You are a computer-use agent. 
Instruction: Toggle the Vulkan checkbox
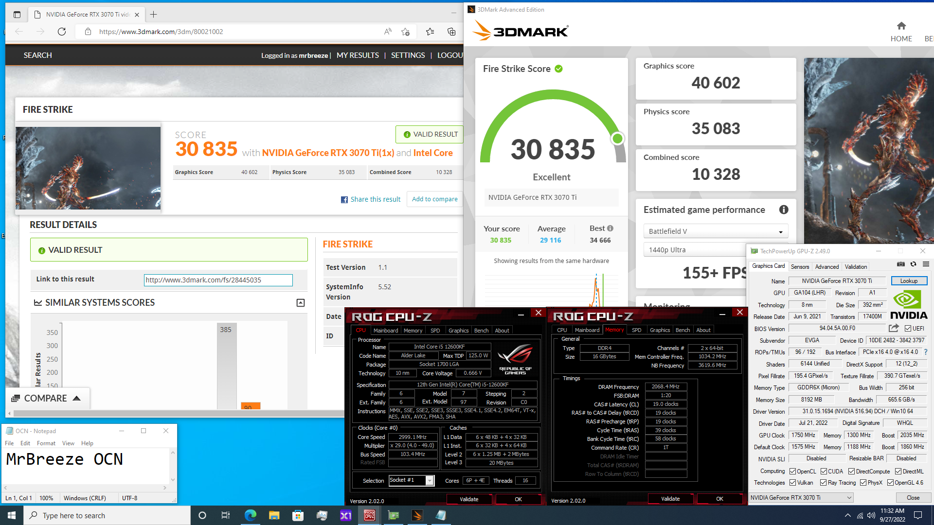point(793,483)
